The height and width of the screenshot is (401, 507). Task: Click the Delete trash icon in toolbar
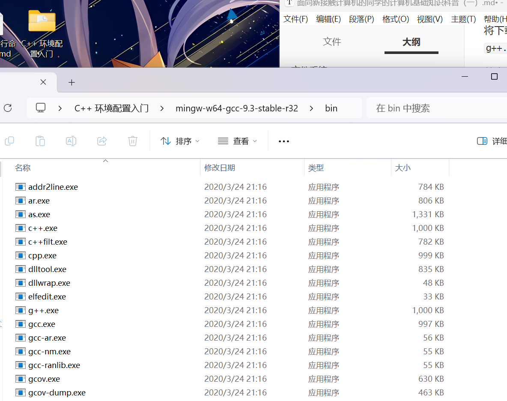click(x=133, y=141)
